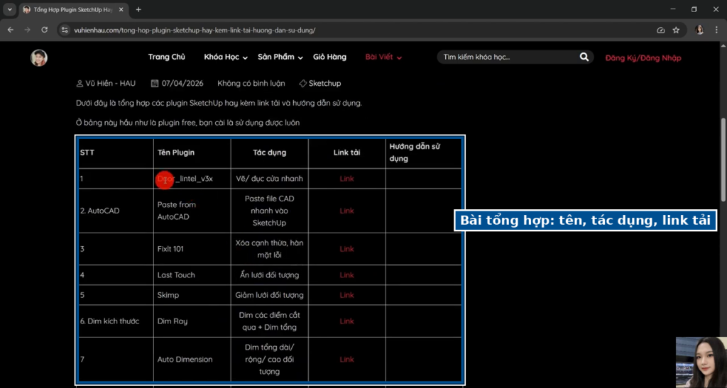Open download Link for FixIt 101
The width and height of the screenshot is (727, 388).
coord(346,249)
